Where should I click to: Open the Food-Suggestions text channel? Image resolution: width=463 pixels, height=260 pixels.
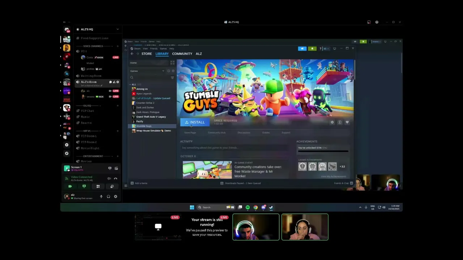coord(94,38)
